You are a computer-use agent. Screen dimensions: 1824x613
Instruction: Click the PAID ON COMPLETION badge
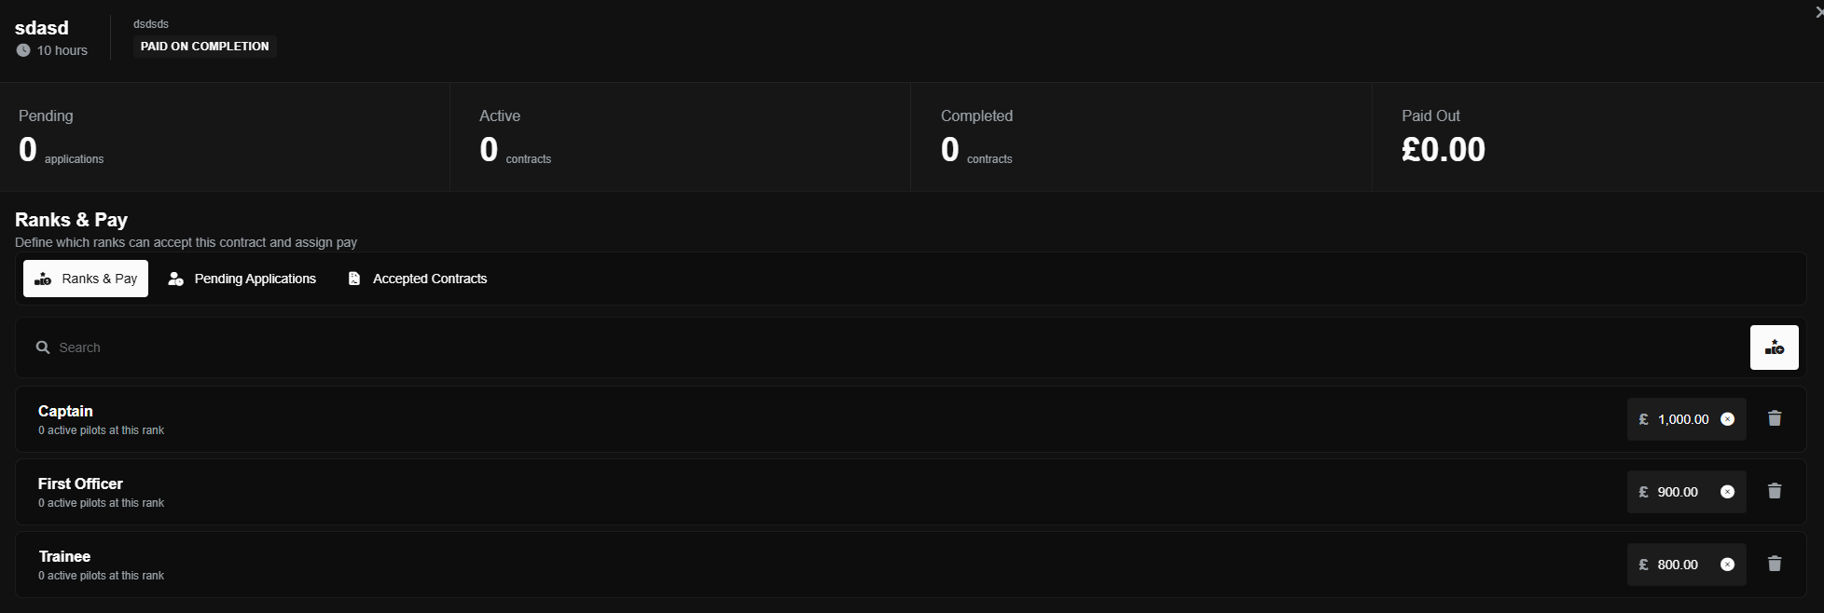(204, 47)
